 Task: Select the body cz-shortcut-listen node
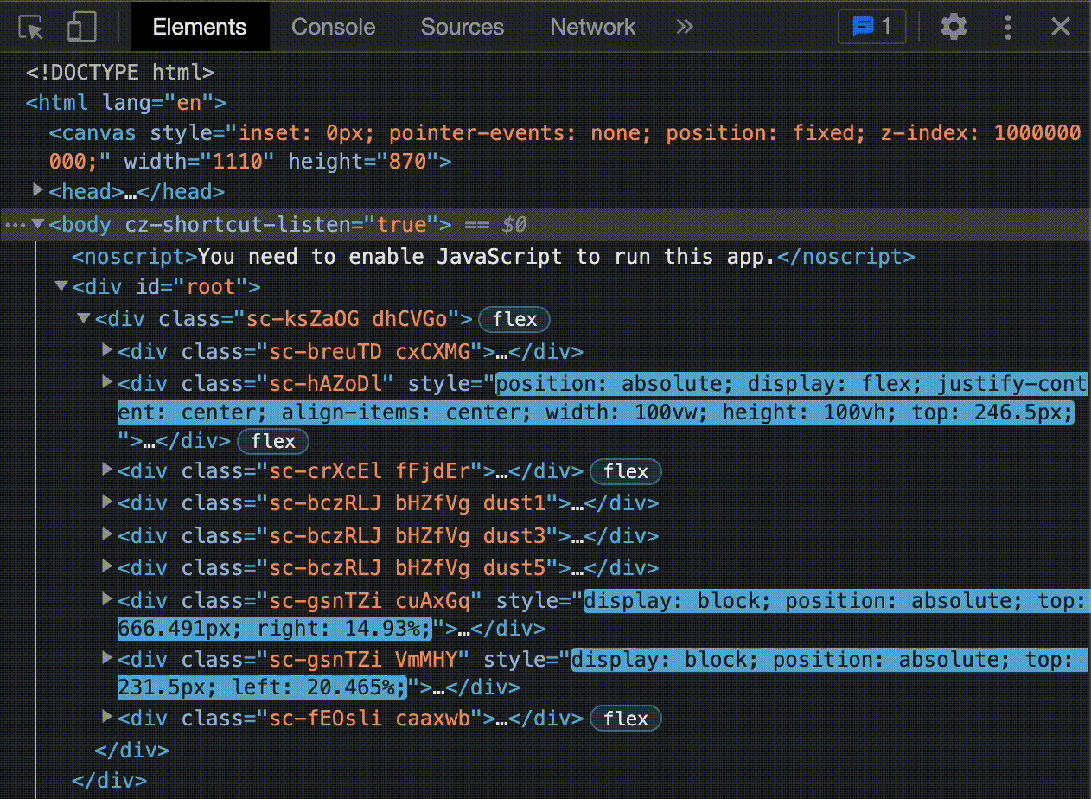point(251,225)
